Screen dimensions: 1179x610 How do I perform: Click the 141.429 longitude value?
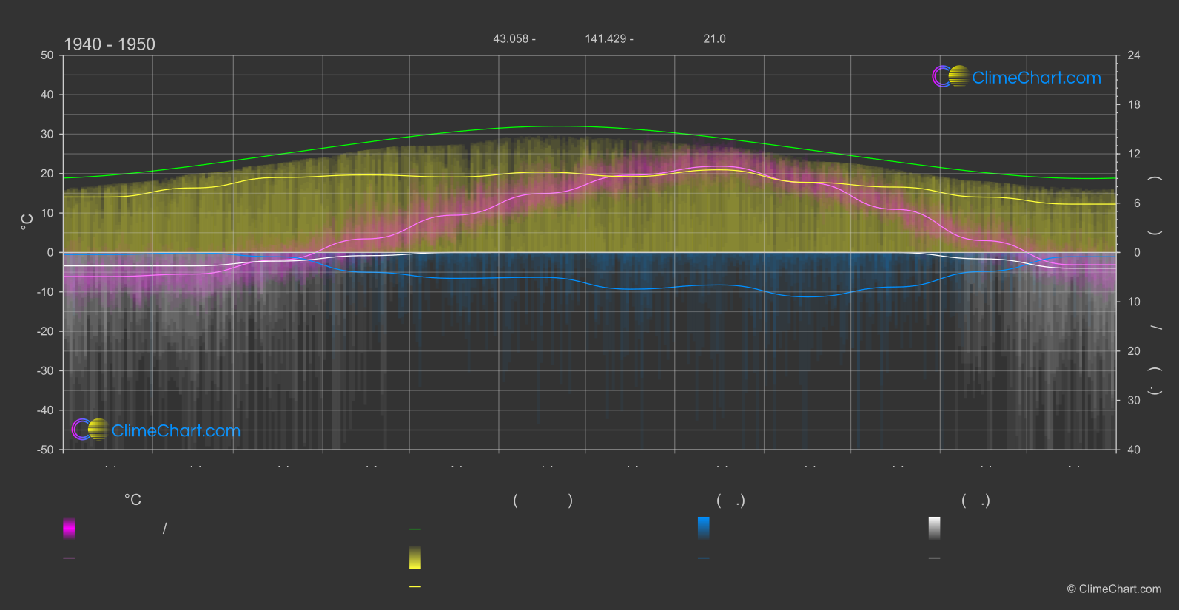pos(605,38)
